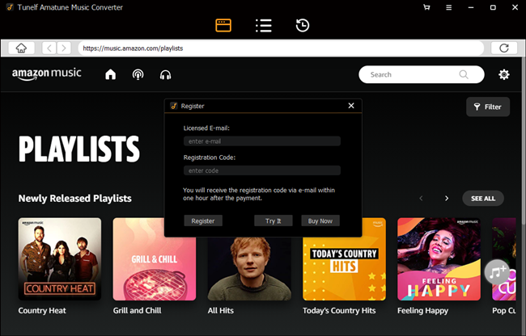Navigate back with the left arrow
This screenshot has height=336, width=526.
(49, 48)
